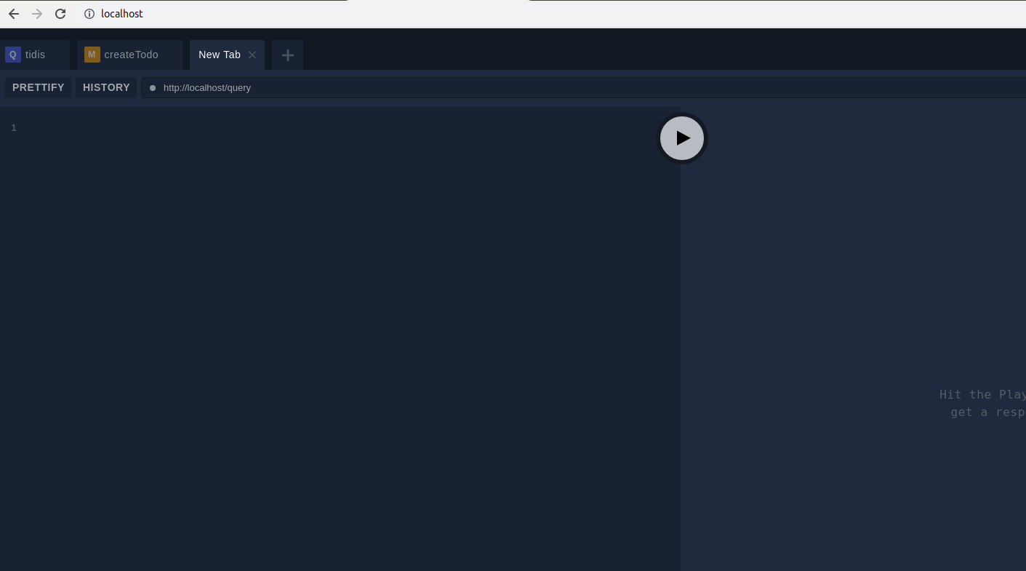This screenshot has width=1026, height=571.
Task: Add a new tab with the plus icon
Action: 286,55
